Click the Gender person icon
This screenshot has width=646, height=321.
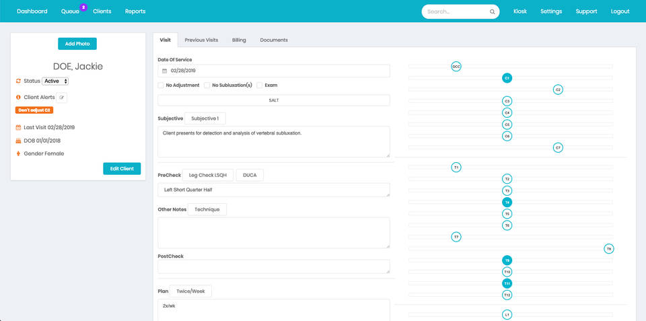point(18,153)
